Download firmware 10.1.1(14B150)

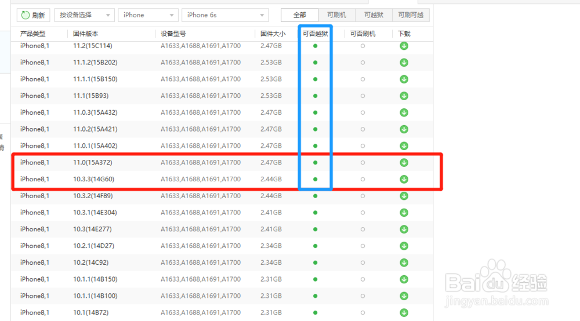tap(404, 279)
